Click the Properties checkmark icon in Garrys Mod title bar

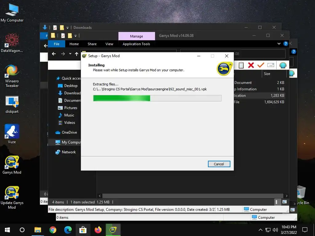[63, 36]
